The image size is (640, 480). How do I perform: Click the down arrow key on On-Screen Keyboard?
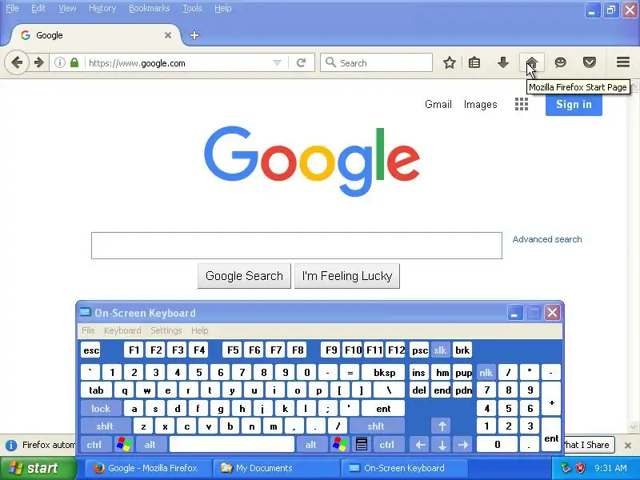(442, 445)
